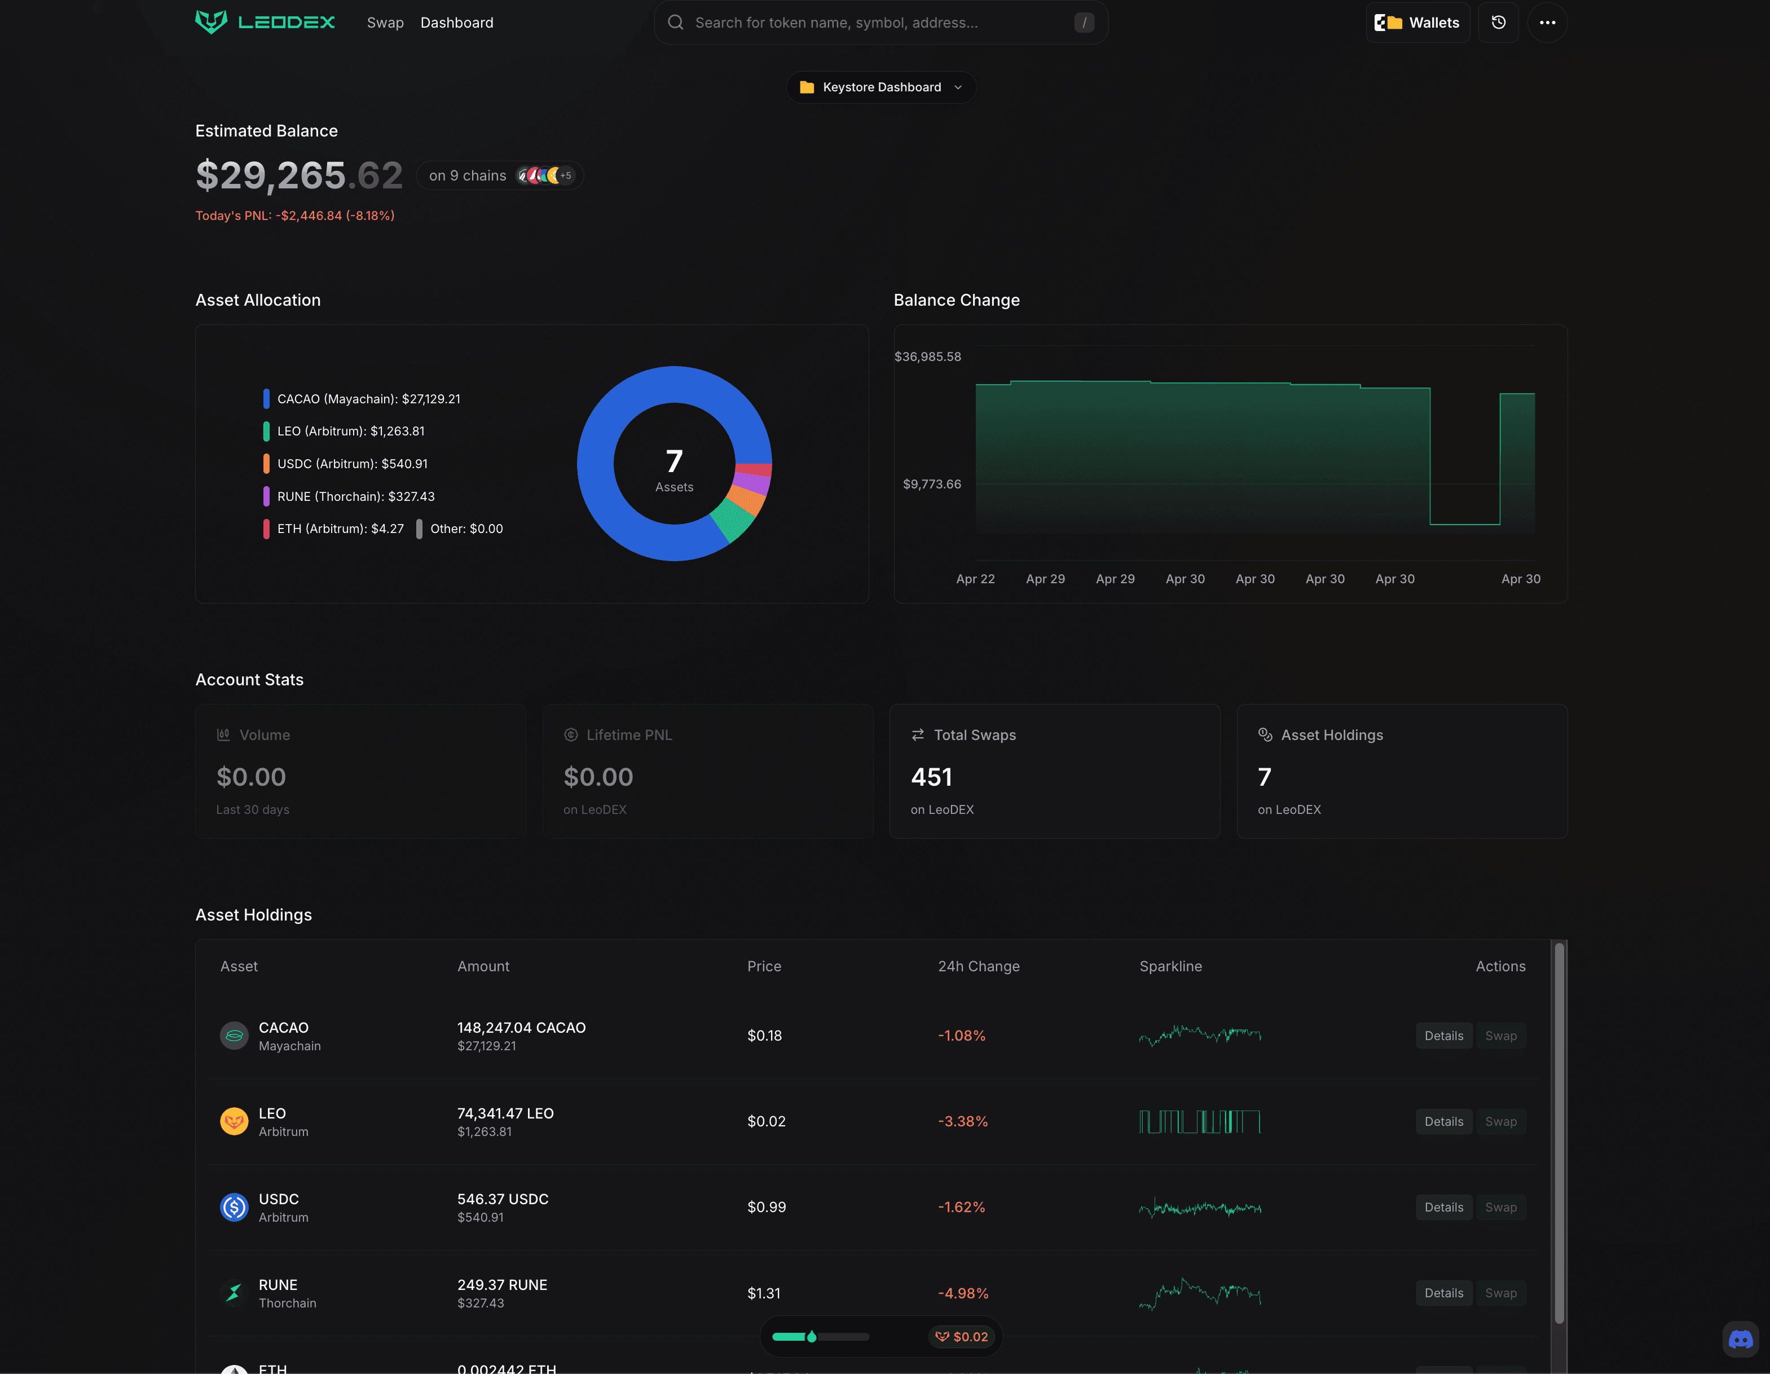Open the Wallets button
1770x1374 pixels.
coord(1417,23)
